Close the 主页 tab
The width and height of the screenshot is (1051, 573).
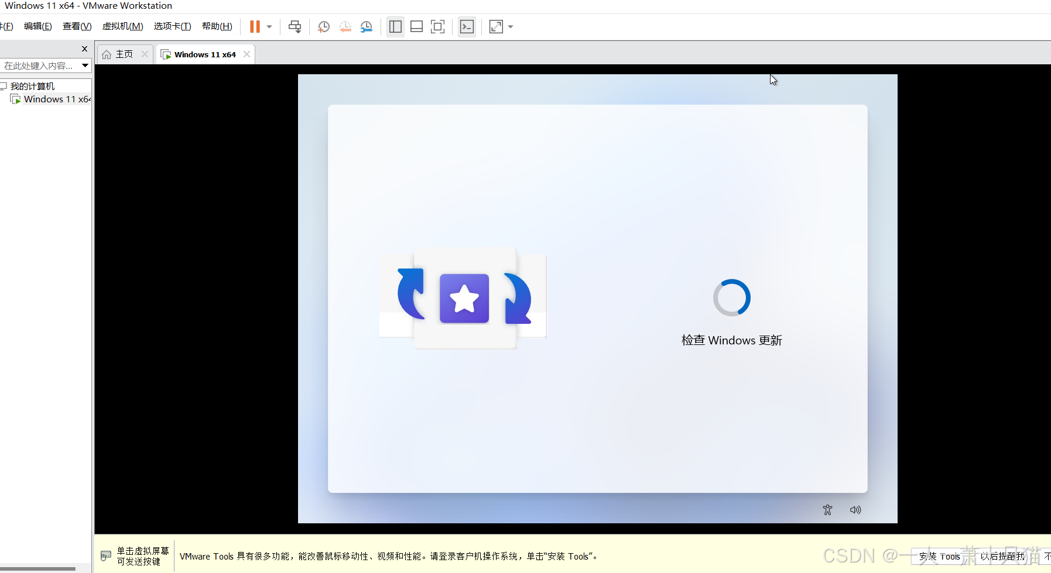[x=145, y=54]
